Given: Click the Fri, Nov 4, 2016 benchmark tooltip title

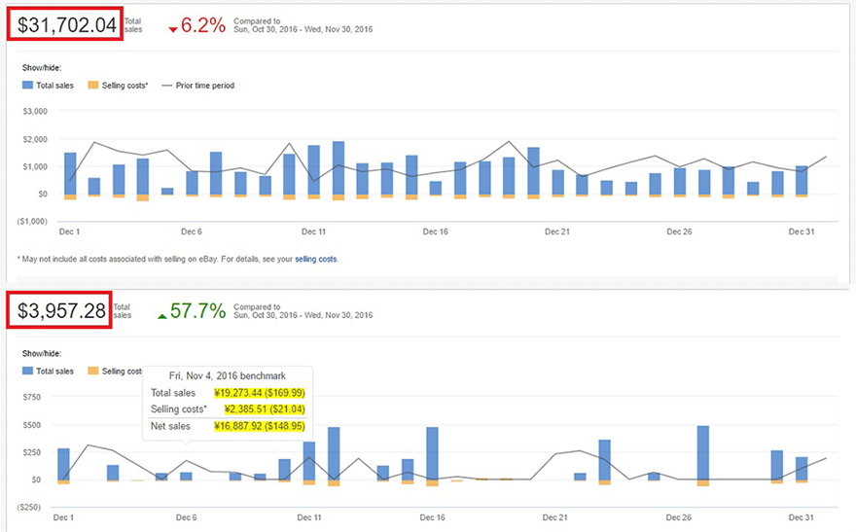Looking at the screenshot, I should point(227,375).
